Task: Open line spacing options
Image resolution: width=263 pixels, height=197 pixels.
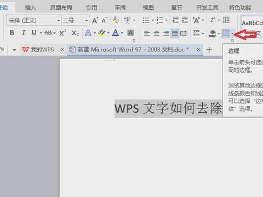Action: click(197, 33)
